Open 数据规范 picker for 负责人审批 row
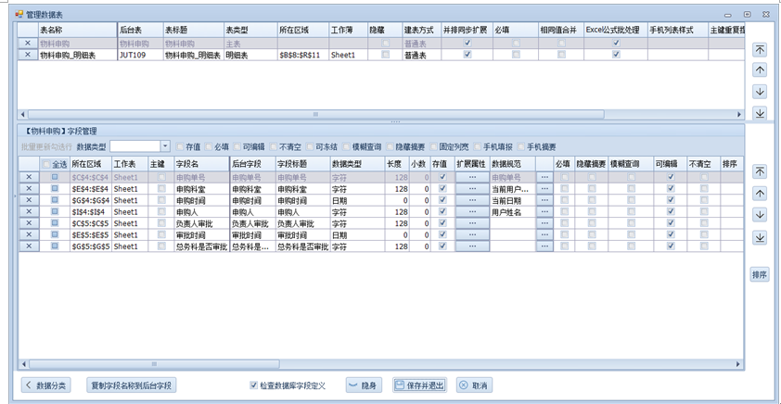The image size is (781, 404). pyautogui.click(x=544, y=223)
